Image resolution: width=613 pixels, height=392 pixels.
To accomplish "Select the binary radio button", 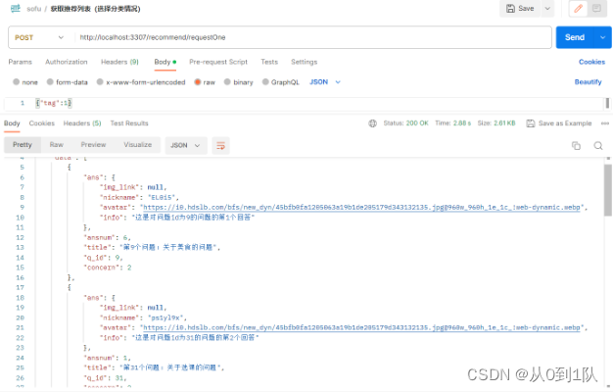I will point(227,81).
